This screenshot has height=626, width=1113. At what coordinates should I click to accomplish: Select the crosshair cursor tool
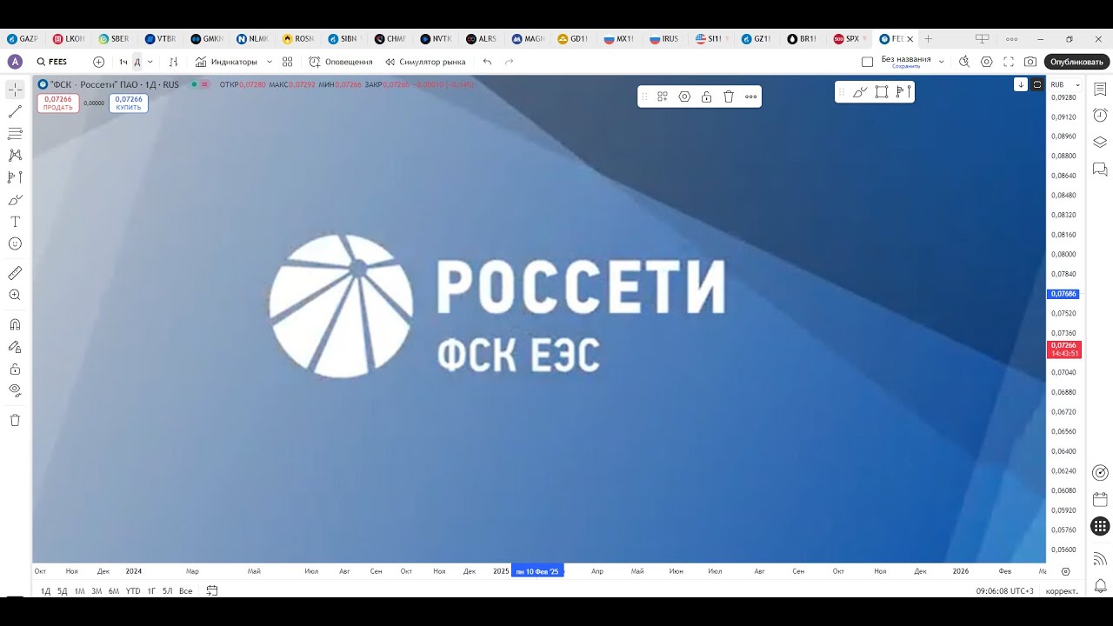[x=15, y=90]
